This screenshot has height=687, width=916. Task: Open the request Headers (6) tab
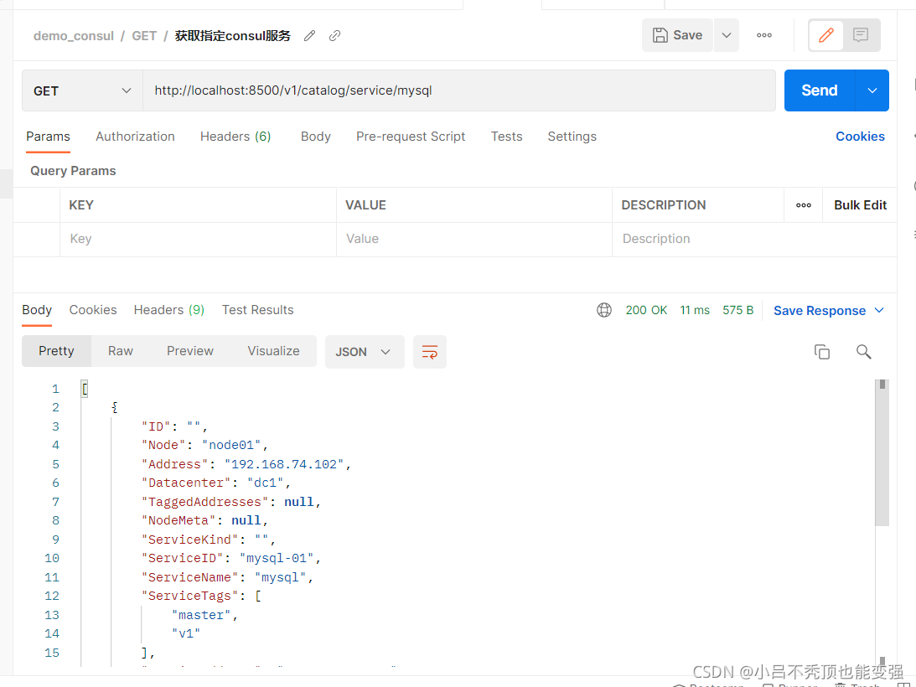click(x=235, y=137)
